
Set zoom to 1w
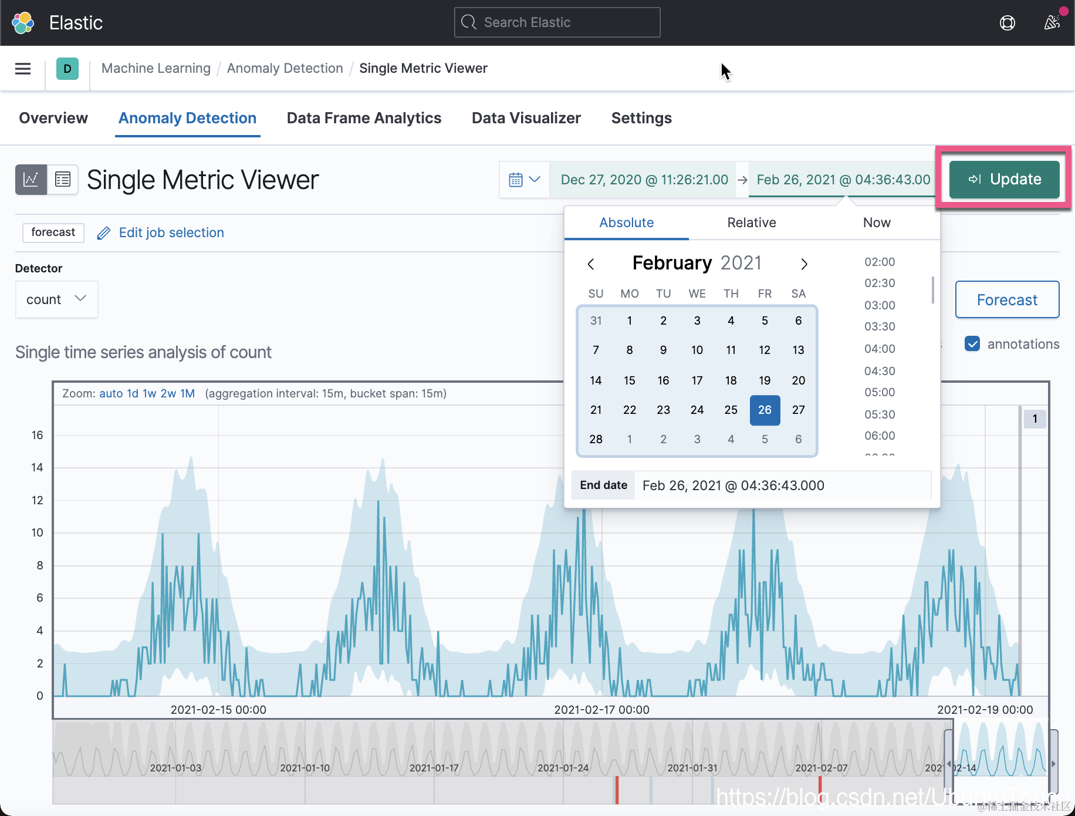pos(150,393)
